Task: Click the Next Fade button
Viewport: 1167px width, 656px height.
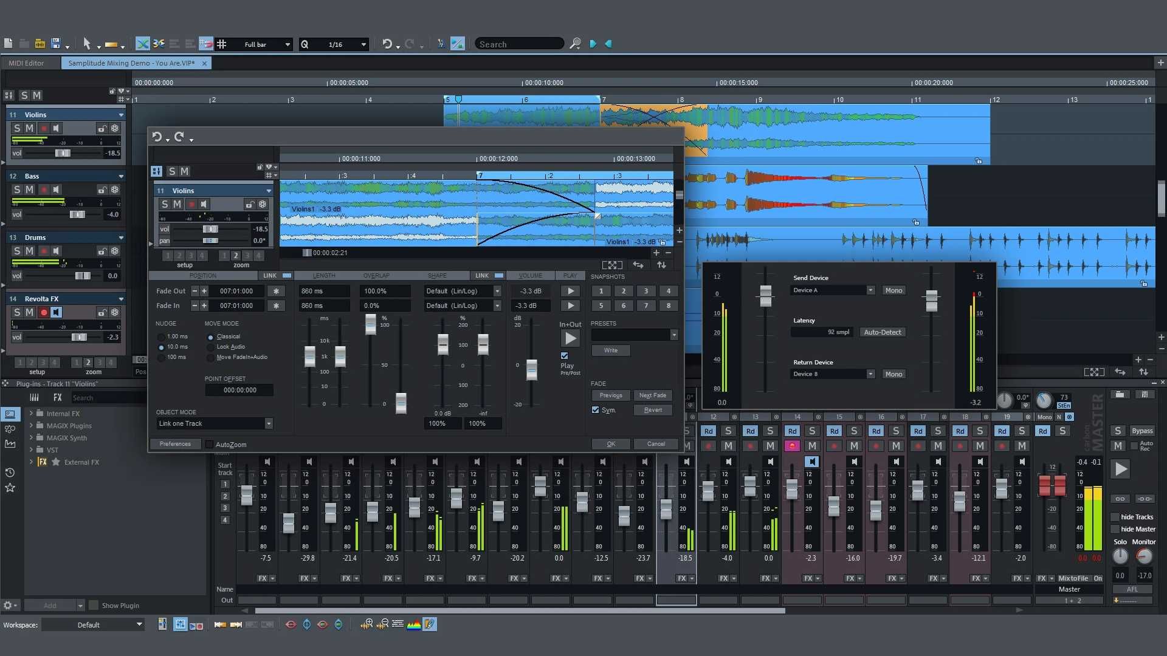Action: tap(653, 395)
